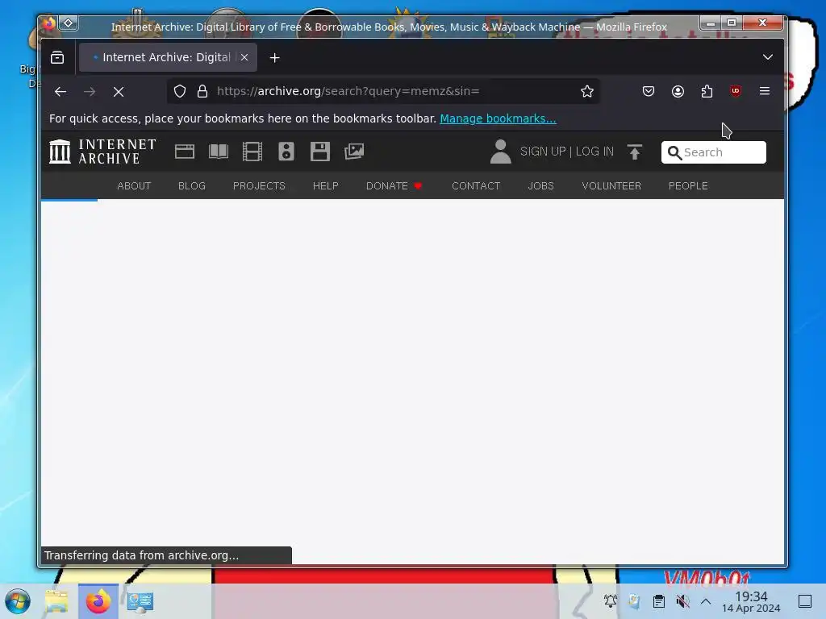Open a new tab with plus button
Screen dimensions: 826x619
274,58
